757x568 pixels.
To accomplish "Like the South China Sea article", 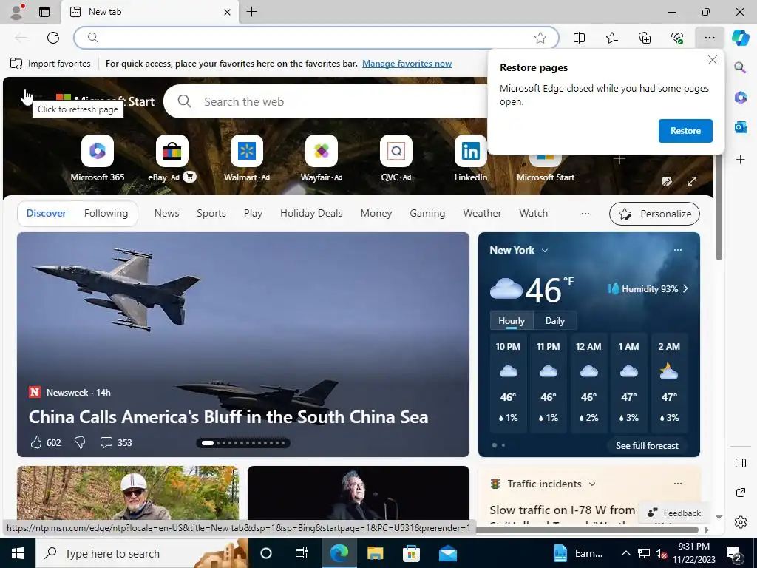I will click(x=36, y=442).
